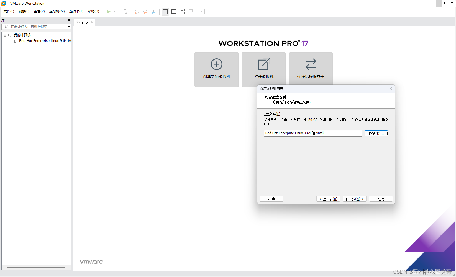Open the power options dropdown arrow
This screenshot has width=456, height=277.
pyautogui.click(x=114, y=12)
